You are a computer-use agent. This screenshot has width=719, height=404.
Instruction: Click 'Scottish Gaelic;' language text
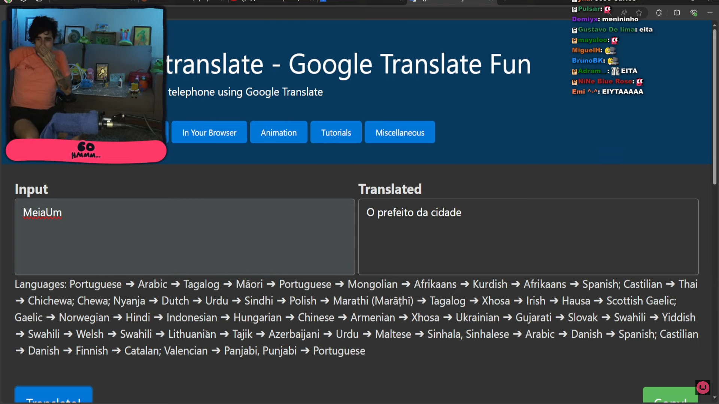[641, 301]
